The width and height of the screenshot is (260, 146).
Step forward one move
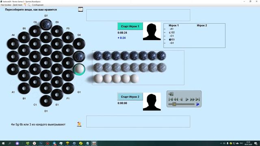click(x=187, y=99)
